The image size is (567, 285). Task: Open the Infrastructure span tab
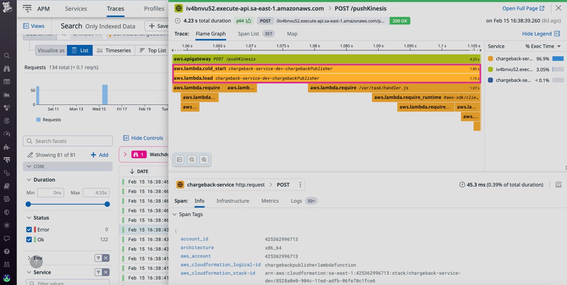pyautogui.click(x=232, y=201)
